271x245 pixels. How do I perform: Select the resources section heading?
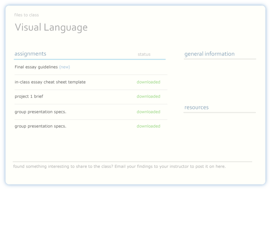[196, 108]
